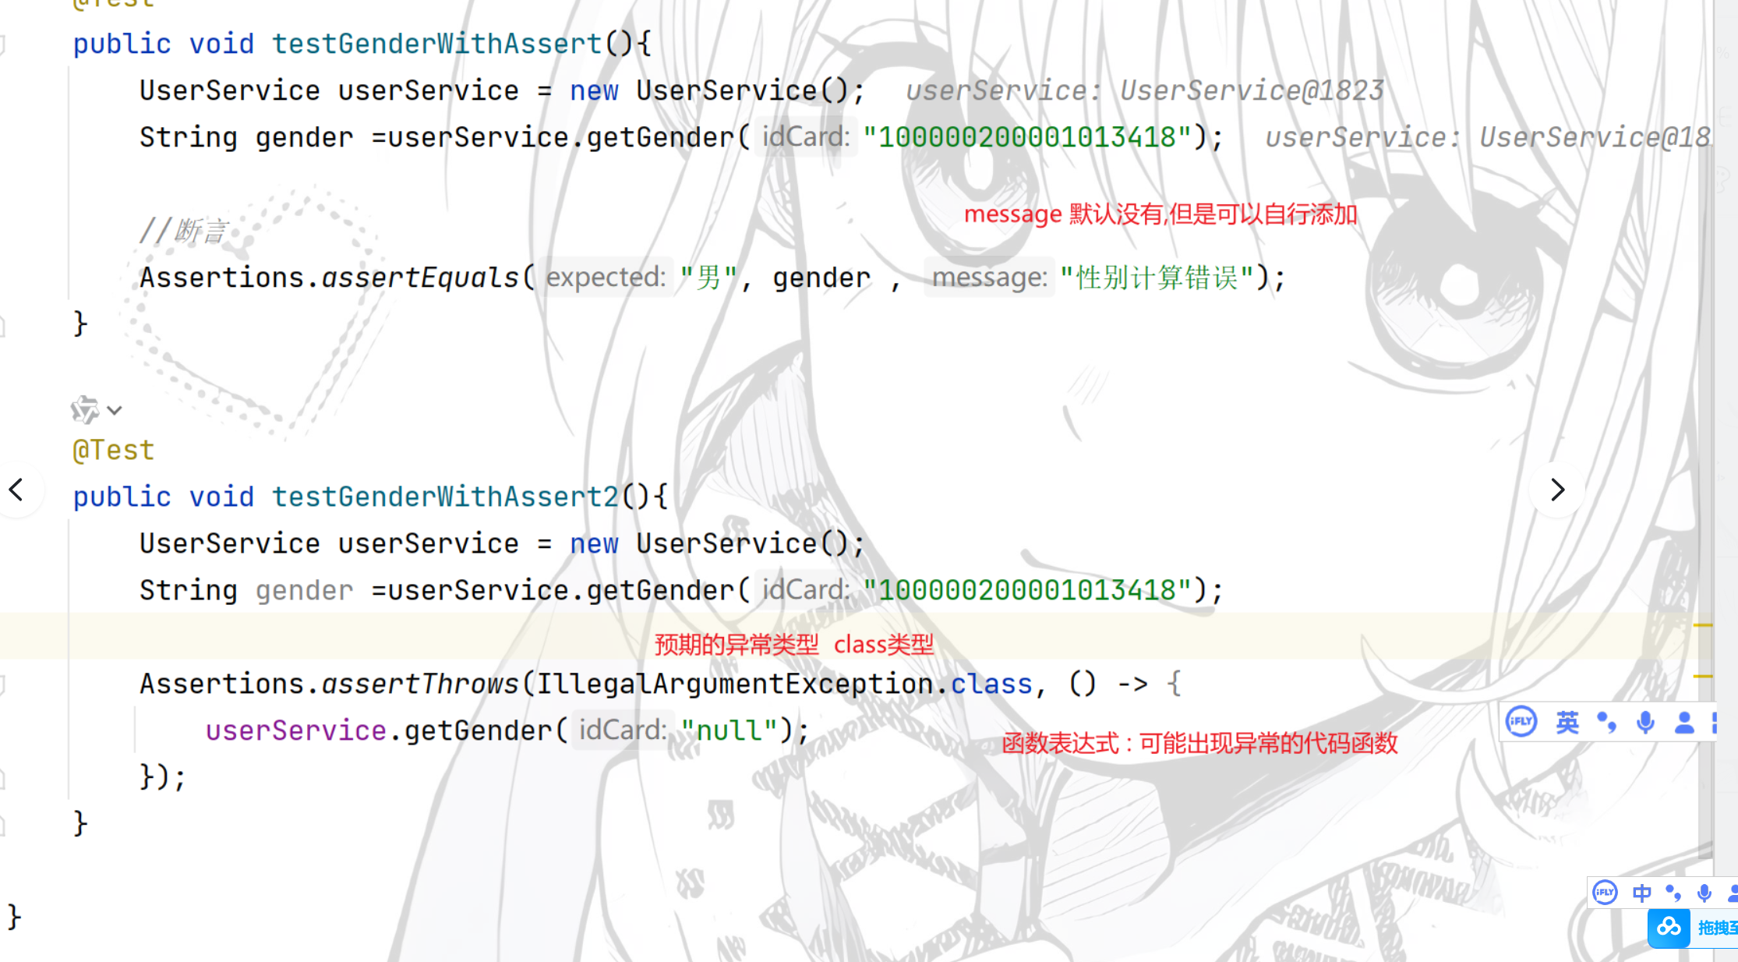Click the upper yellow warning stripe marker

(1703, 625)
